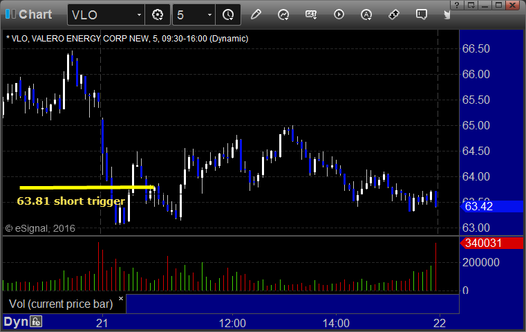Open the alerts A icon
The image size is (526, 332).
pyautogui.click(x=366, y=15)
